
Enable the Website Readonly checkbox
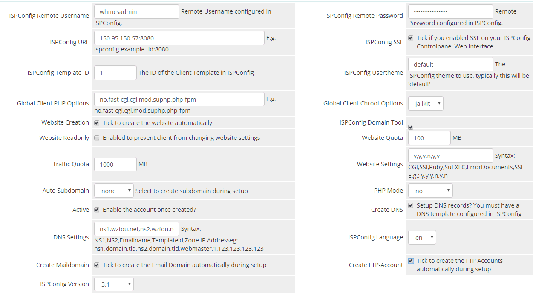click(97, 138)
